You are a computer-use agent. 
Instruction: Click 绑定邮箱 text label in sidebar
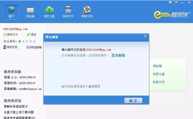[36, 47]
